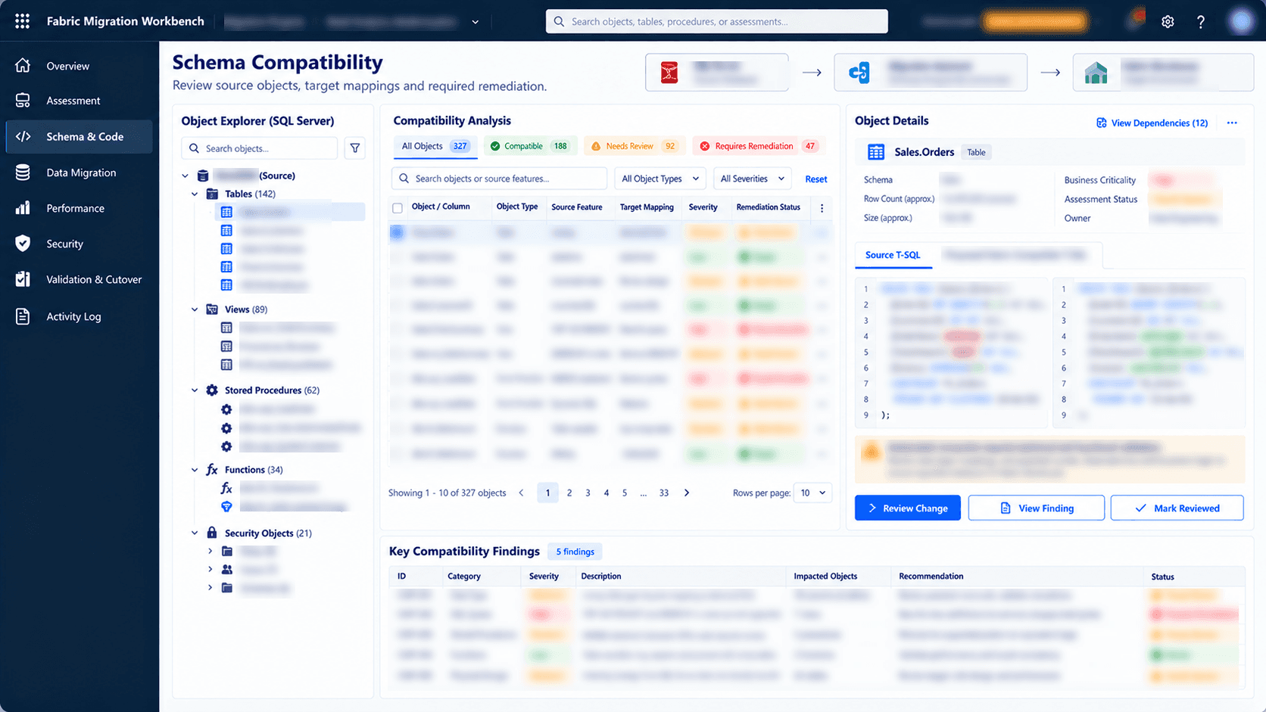1266x712 pixels.
Task: Switch to All Objects 327 tab
Action: tap(435, 146)
